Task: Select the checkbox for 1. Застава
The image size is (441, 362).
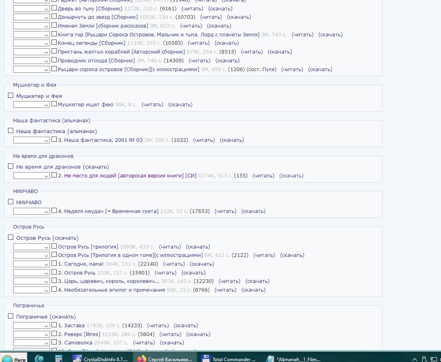Action: point(54,325)
